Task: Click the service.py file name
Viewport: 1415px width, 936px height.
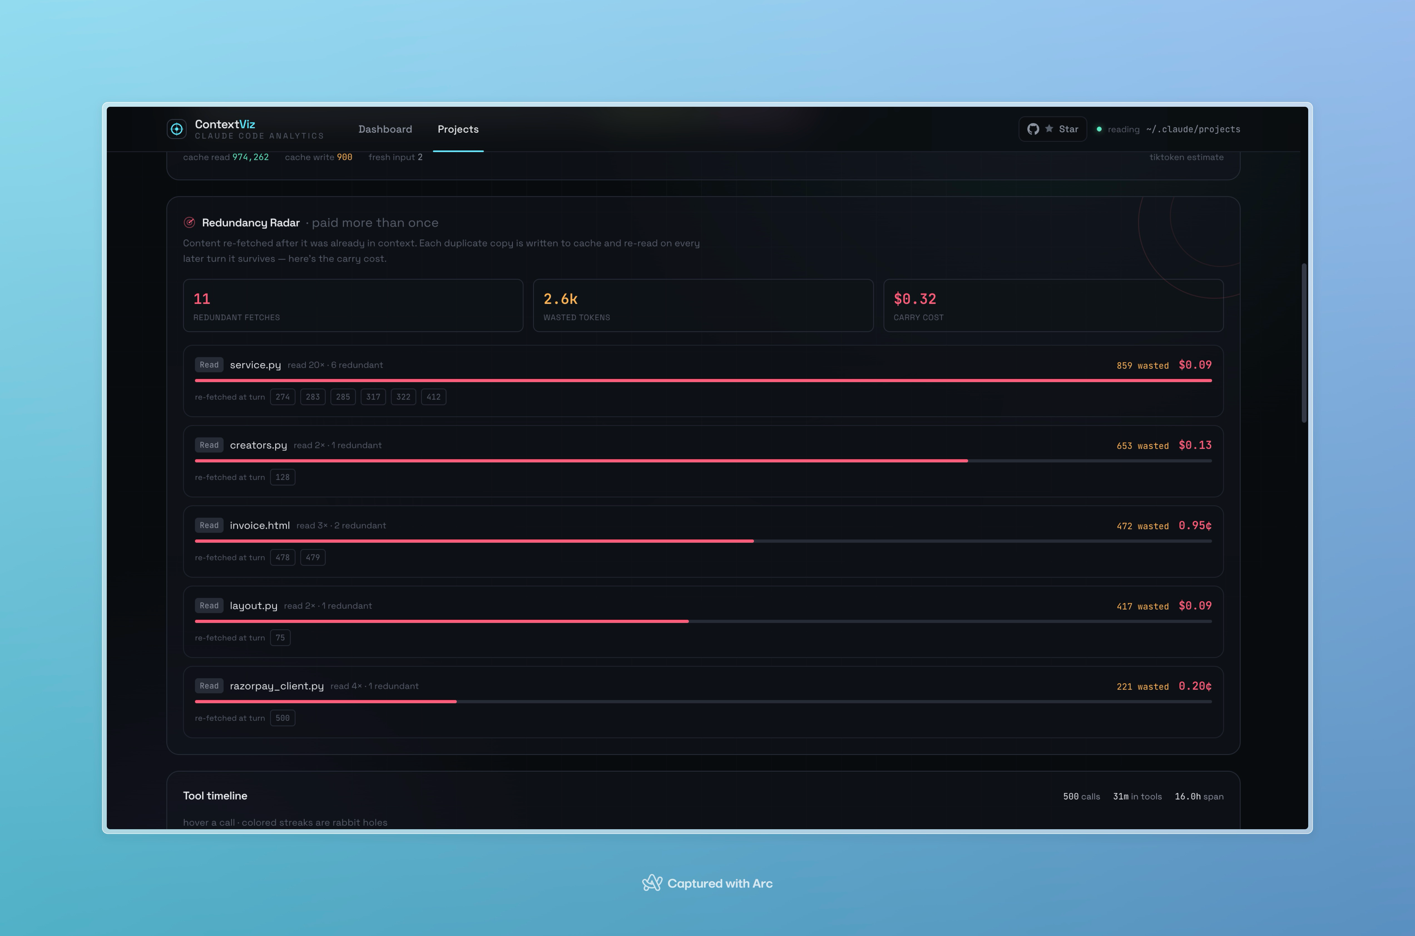Action: 256,365
